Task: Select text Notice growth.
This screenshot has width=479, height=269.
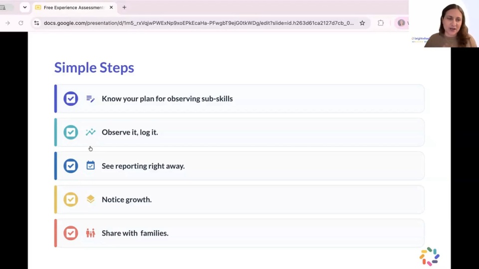Action: (x=127, y=199)
